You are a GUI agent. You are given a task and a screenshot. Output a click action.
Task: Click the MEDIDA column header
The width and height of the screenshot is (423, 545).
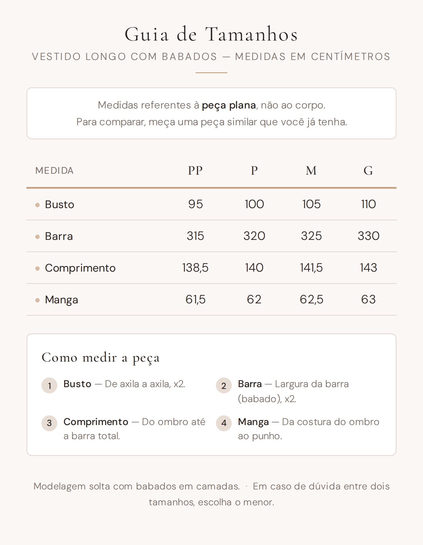coord(54,171)
